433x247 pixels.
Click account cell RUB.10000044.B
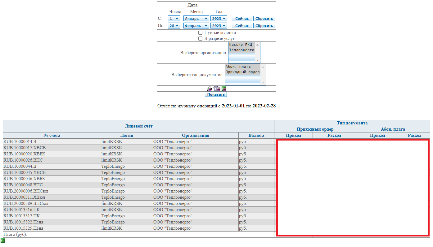pos(20,167)
